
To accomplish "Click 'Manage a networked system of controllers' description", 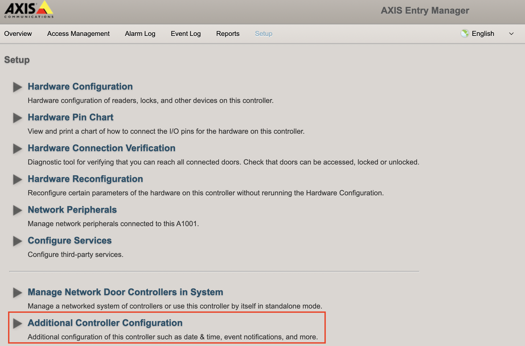I will tap(175, 306).
